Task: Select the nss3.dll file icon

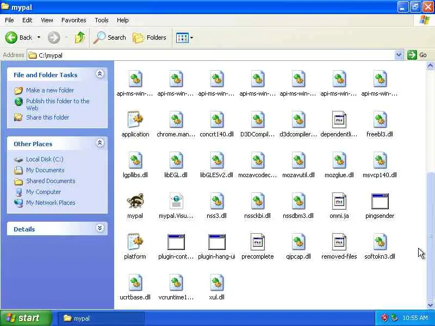Action: (216, 201)
